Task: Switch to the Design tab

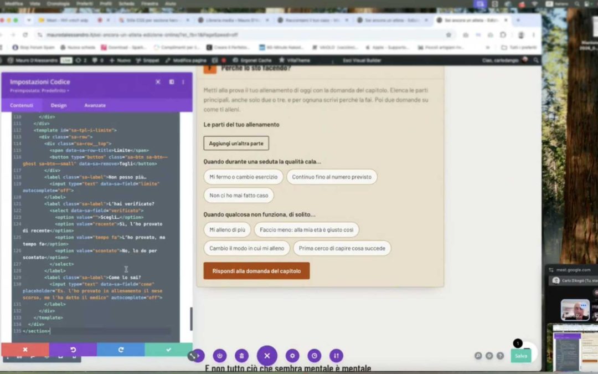Action: pos(59,105)
